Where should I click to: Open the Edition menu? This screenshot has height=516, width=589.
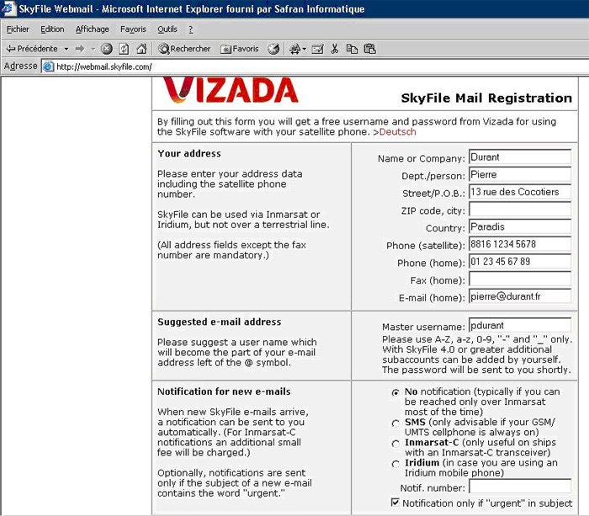[52, 29]
